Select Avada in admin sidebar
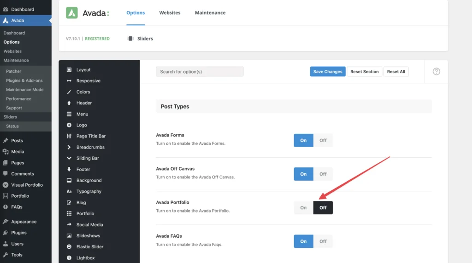The width and height of the screenshot is (472, 263). click(x=26, y=20)
